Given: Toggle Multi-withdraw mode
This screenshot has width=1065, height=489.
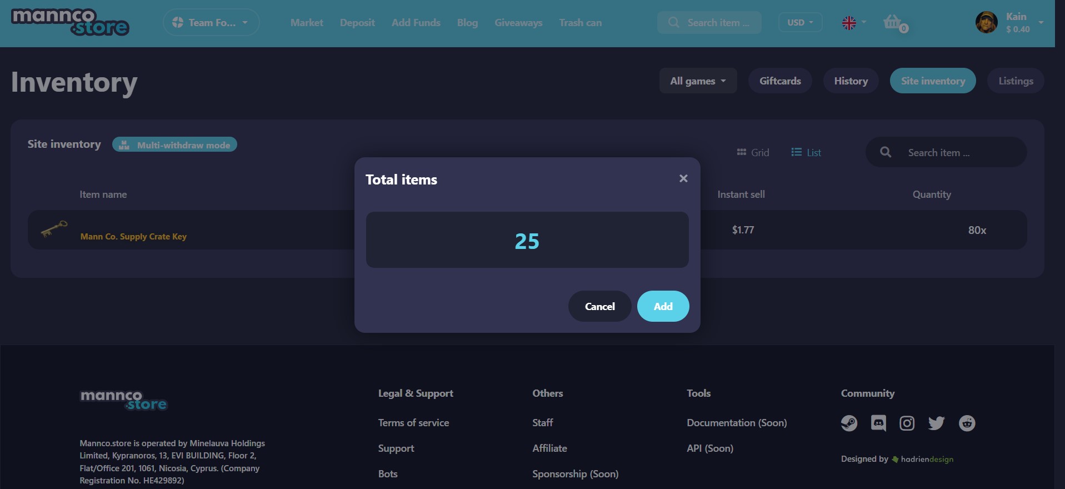Looking at the screenshot, I should (174, 144).
